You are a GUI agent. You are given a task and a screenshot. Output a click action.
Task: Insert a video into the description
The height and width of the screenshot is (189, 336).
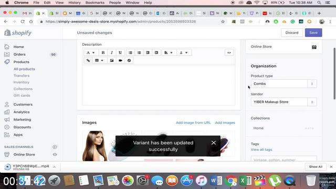click(120, 60)
